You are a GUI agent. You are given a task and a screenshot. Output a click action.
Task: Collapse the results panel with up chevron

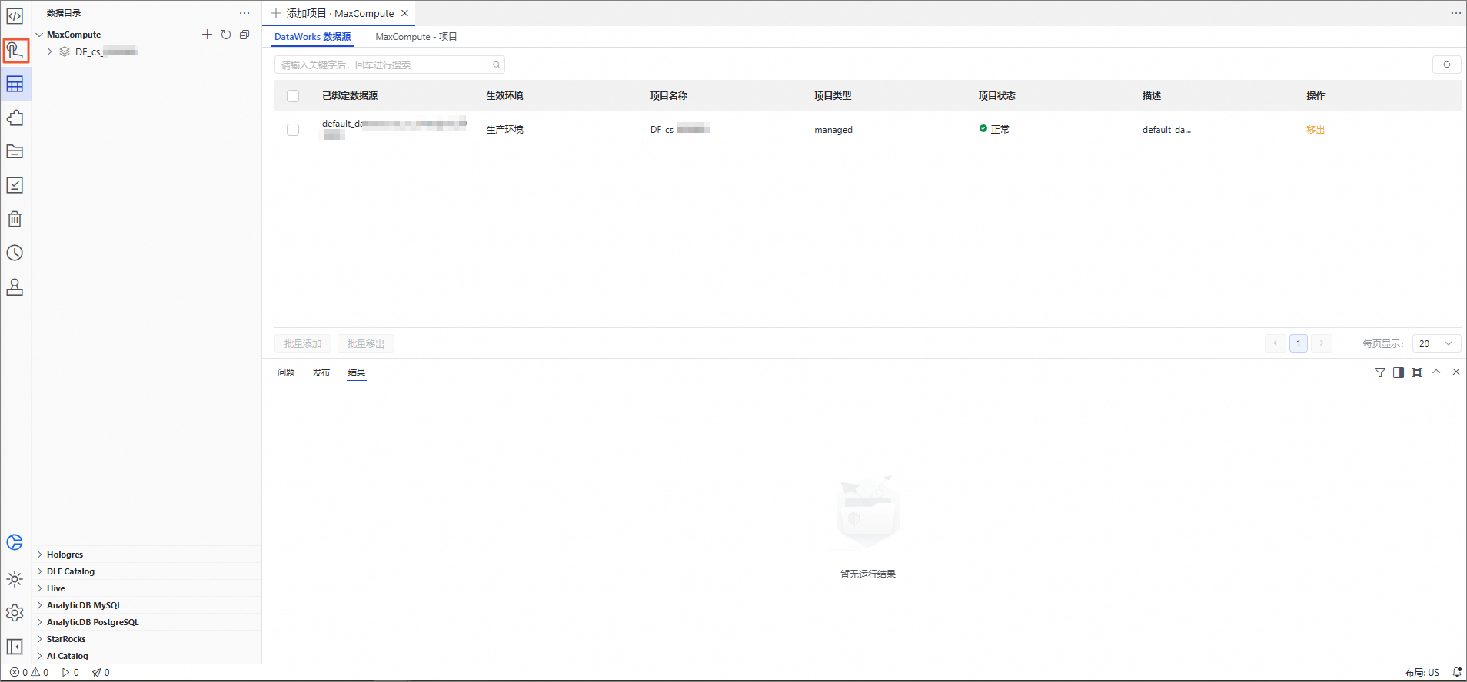pyautogui.click(x=1436, y=372)
